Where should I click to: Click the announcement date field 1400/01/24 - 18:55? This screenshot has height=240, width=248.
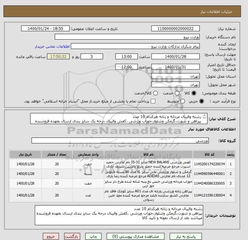[45, 29]
